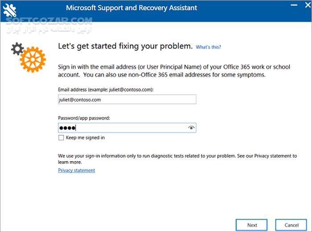312x232 pixels.
Task: Click the "Keep me signed in" label text
Action: coord(85,138)
